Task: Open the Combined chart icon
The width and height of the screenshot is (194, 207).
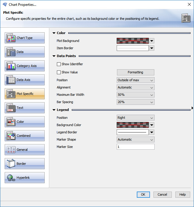Action: click(11, 136)
